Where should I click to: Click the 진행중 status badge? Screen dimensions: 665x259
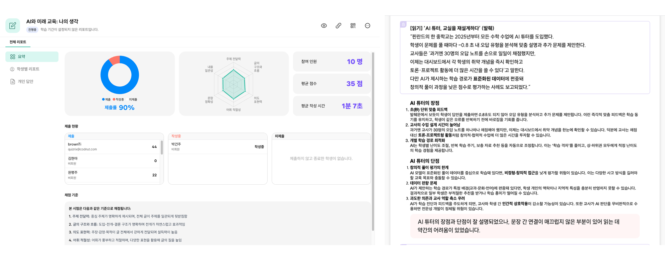[x=32, y=30]
